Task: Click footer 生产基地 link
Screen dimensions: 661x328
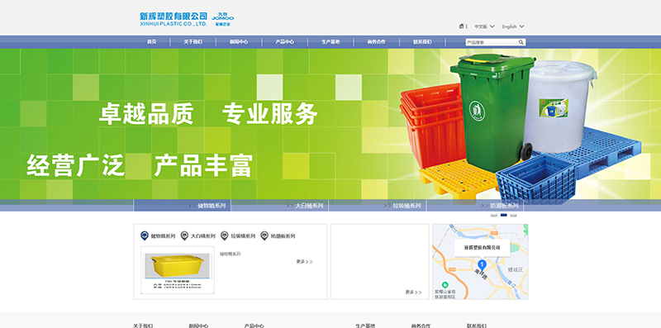Action: [365, 326]
